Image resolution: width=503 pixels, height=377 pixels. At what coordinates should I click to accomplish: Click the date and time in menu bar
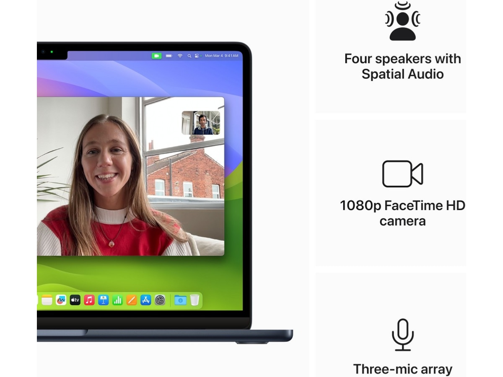tap(222, 56)
